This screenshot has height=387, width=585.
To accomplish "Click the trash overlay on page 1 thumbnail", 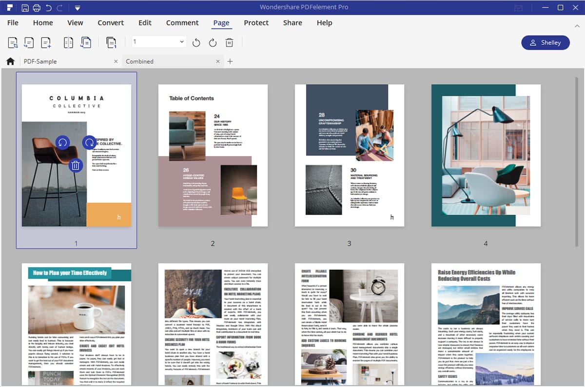I will [75, 166].
